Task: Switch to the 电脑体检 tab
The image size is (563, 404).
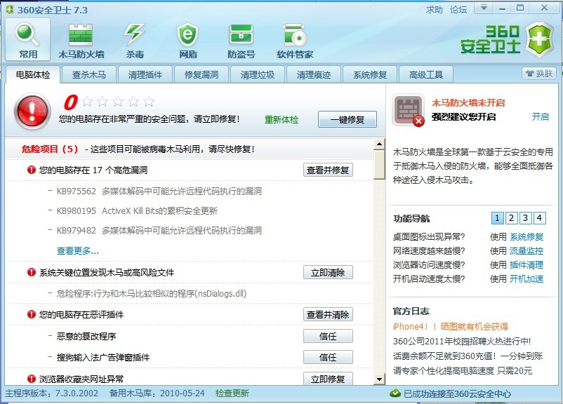Action: point(33,74)
